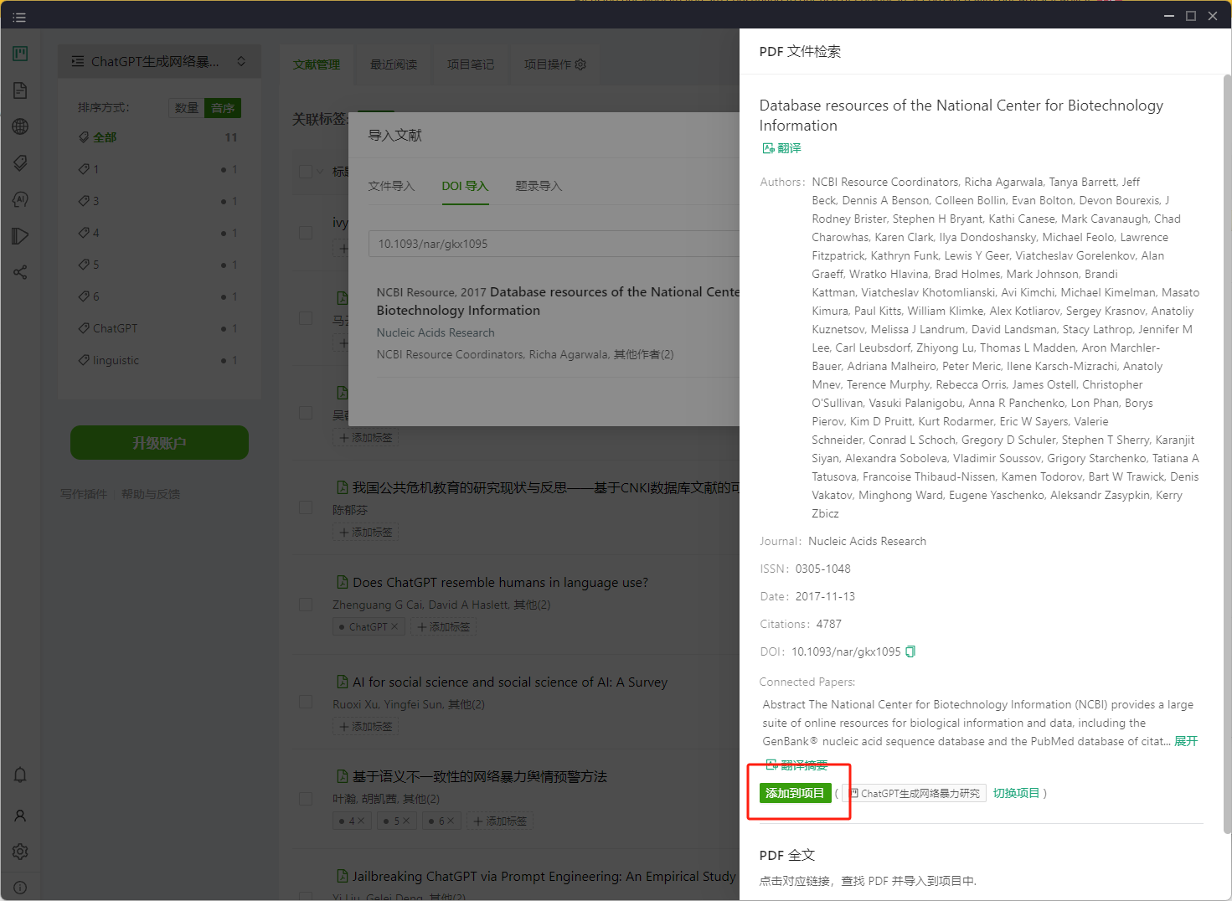The image size is (1232, 901).
Task: Click the 添加到项目 button
Action: (795, 793)
